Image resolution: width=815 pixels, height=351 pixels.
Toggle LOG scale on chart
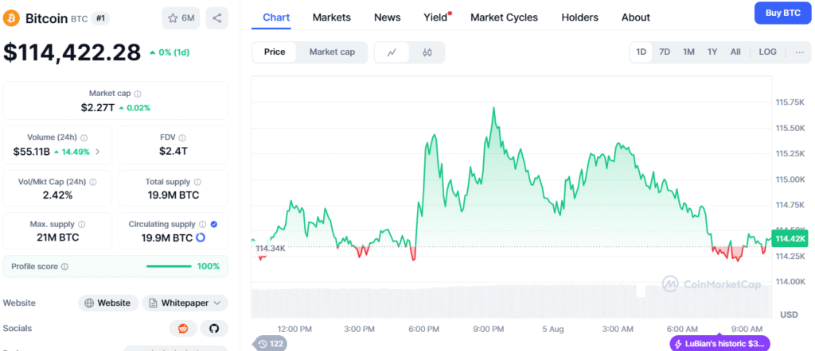point(768,52)
